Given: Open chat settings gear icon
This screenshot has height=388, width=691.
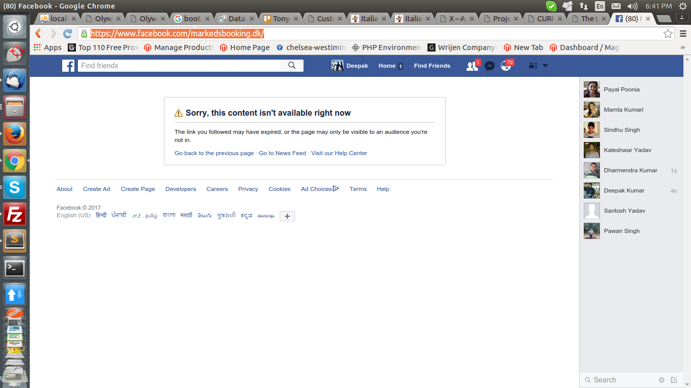Looking at the screenshot, I should (662, 380).
